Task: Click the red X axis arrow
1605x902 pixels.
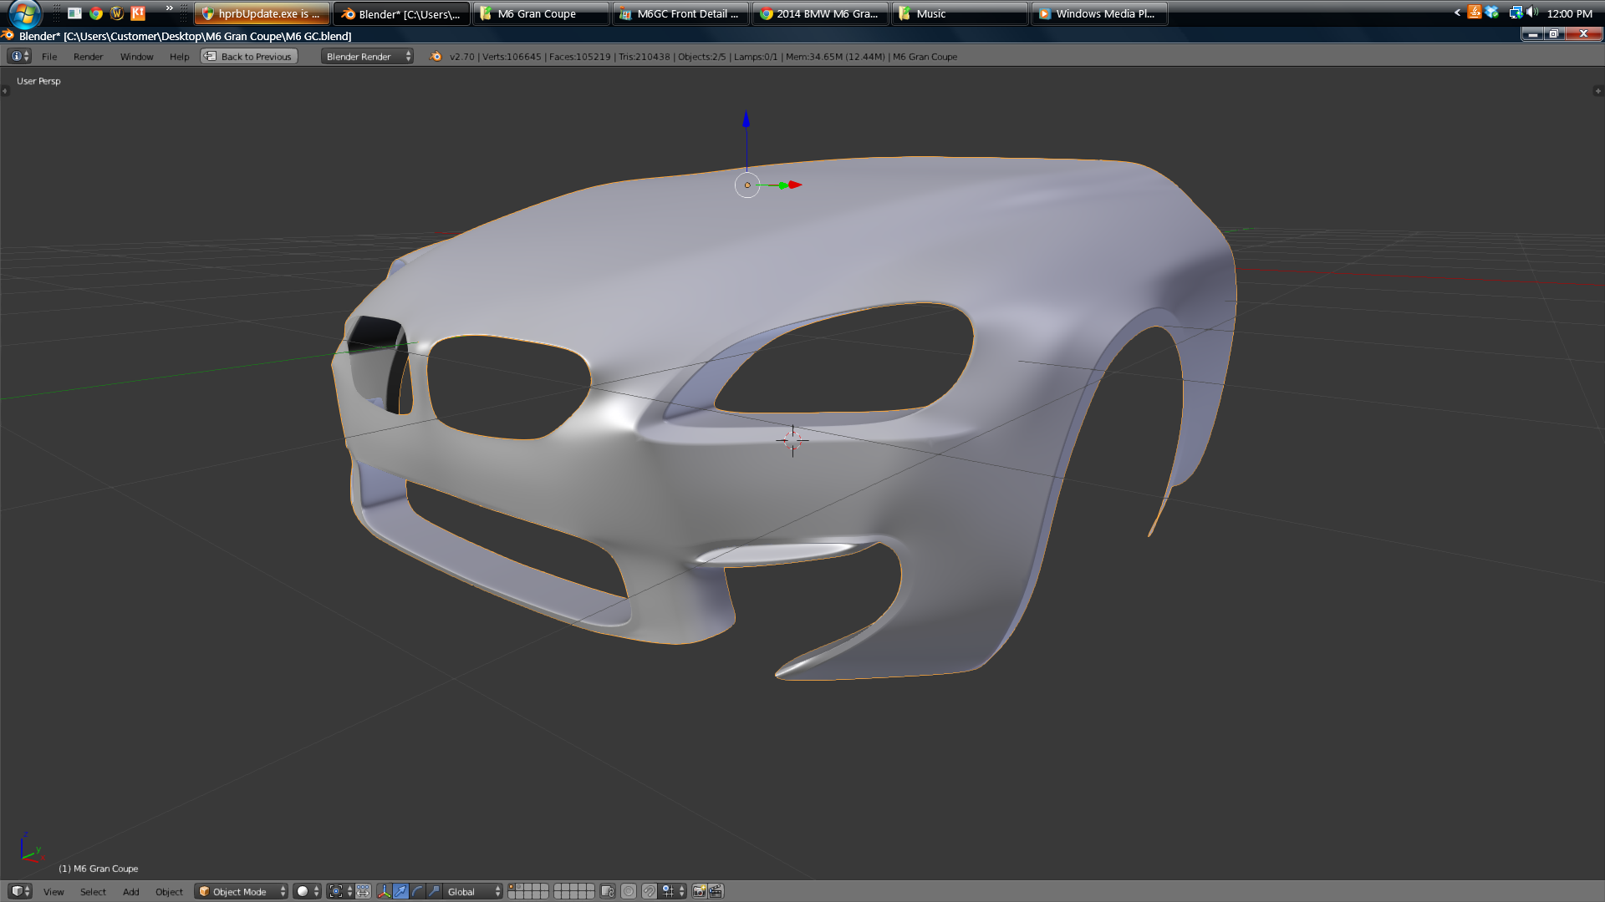Action: point(795,185)
